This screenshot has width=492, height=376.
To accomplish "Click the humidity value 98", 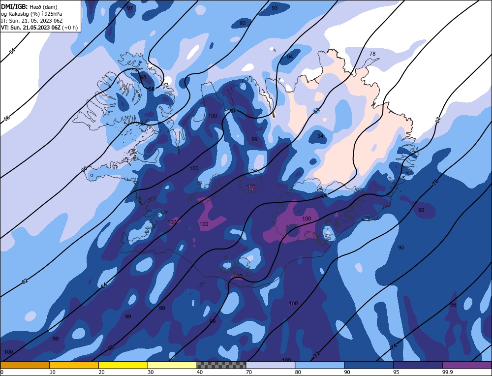I will tap(143, 77).
